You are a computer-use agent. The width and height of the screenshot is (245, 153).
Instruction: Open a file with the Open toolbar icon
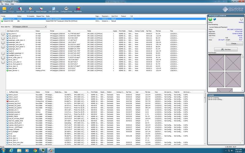(4, 9)
